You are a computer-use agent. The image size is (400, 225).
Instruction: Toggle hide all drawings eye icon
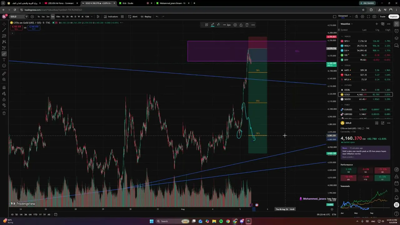tap(4, 105)
